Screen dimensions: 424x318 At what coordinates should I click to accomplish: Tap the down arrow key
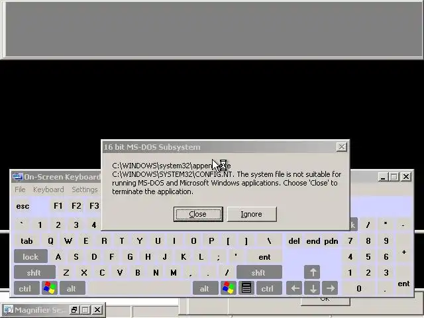[x=312, y=288]
